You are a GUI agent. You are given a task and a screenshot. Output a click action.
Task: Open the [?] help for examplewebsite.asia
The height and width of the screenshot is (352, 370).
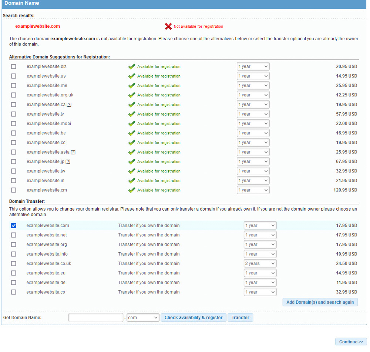[x=73, y=152]
